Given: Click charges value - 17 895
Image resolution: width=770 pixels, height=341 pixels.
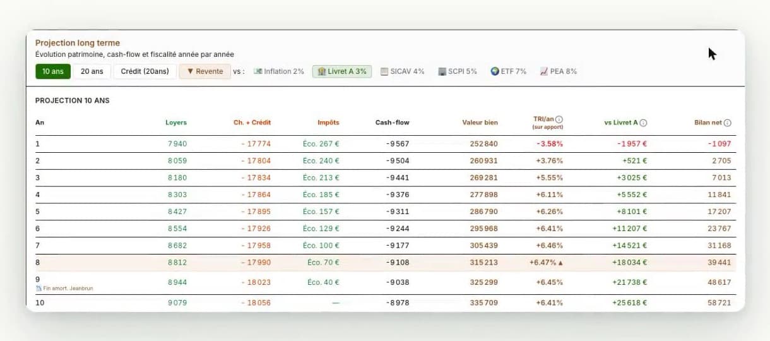Looking at the screenshot, I should [256, 212].
